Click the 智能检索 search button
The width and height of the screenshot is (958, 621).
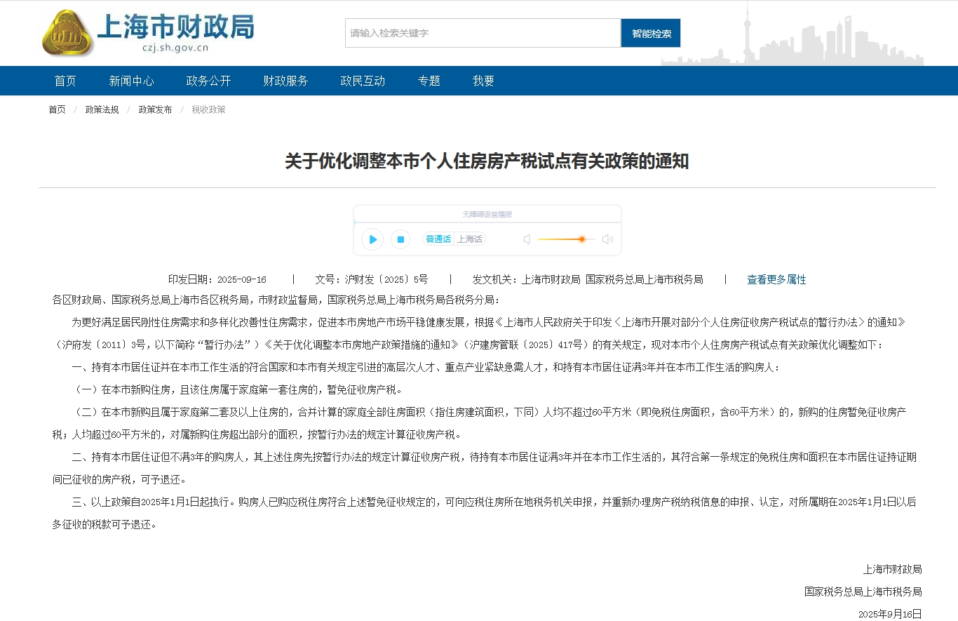(x=651, y=33)
